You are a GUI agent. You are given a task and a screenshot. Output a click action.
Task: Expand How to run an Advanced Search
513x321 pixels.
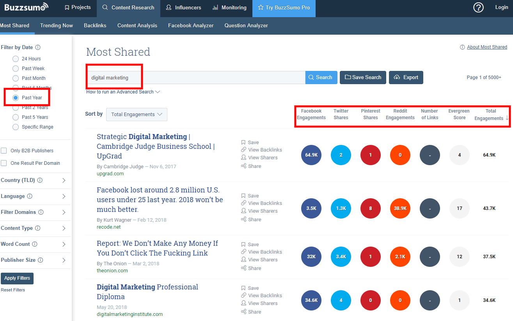pyautogui.click(x=123, y=92)
